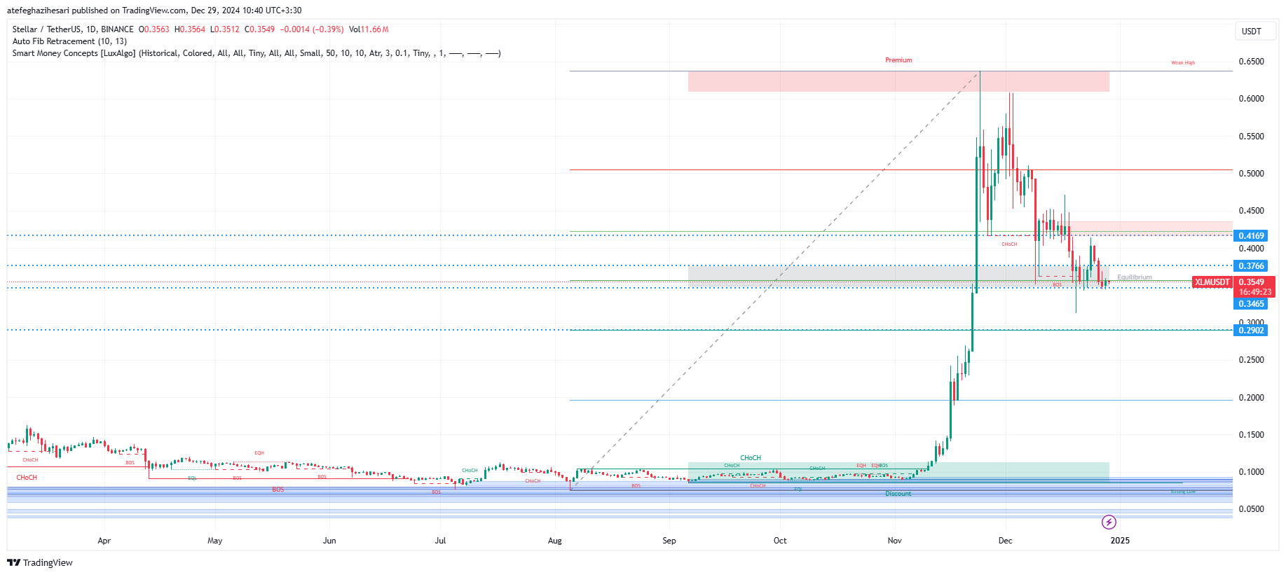
Task: Click the Apr label on the time axis
Action: (104, 541)
